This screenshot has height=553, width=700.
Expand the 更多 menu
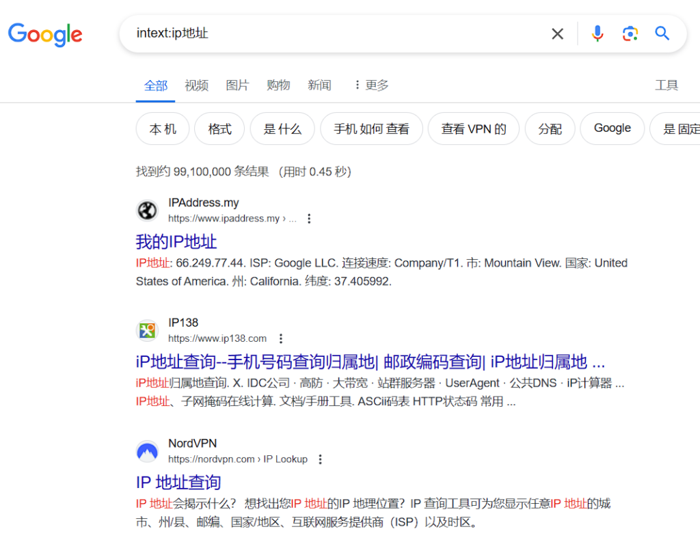point(371,85)
